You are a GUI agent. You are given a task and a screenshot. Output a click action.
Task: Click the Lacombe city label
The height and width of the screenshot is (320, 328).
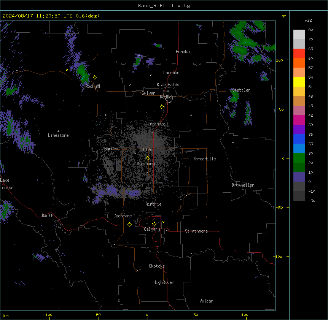(171, 73)
